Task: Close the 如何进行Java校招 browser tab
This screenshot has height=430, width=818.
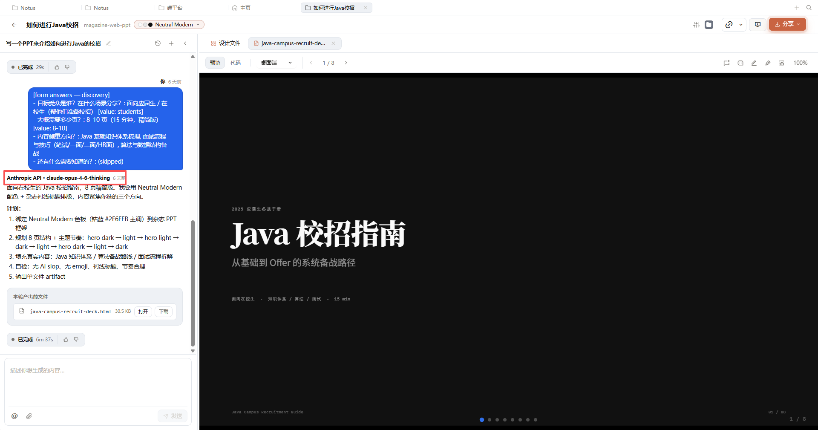Action: click(365, 8)
